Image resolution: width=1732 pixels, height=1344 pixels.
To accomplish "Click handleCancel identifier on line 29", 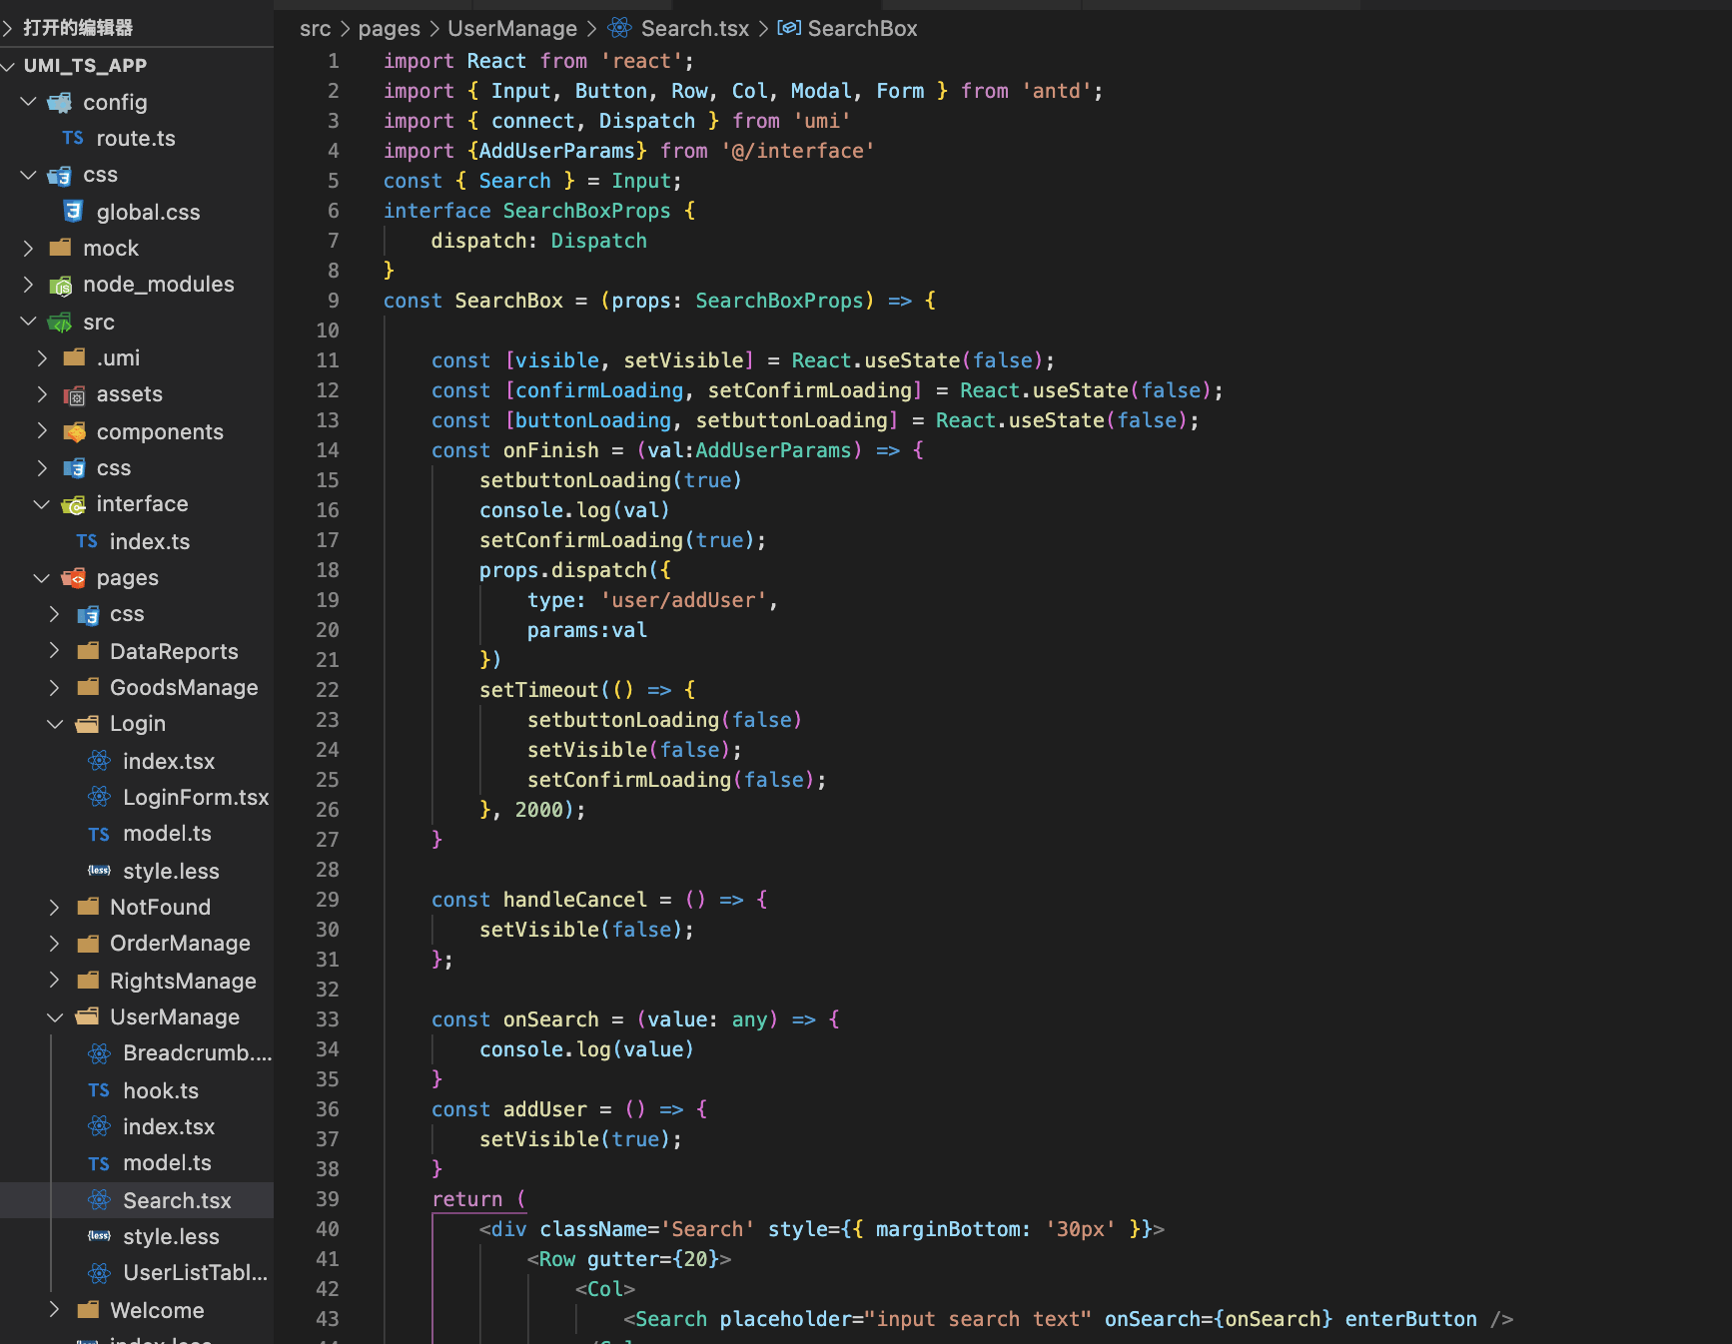I will click(575, 900).
